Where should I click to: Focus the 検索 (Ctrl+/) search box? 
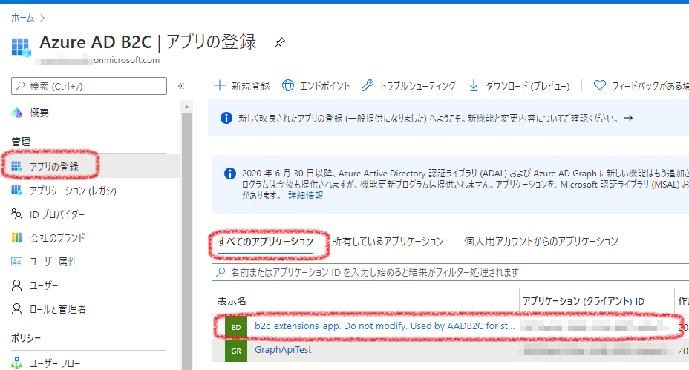point(89,86)
